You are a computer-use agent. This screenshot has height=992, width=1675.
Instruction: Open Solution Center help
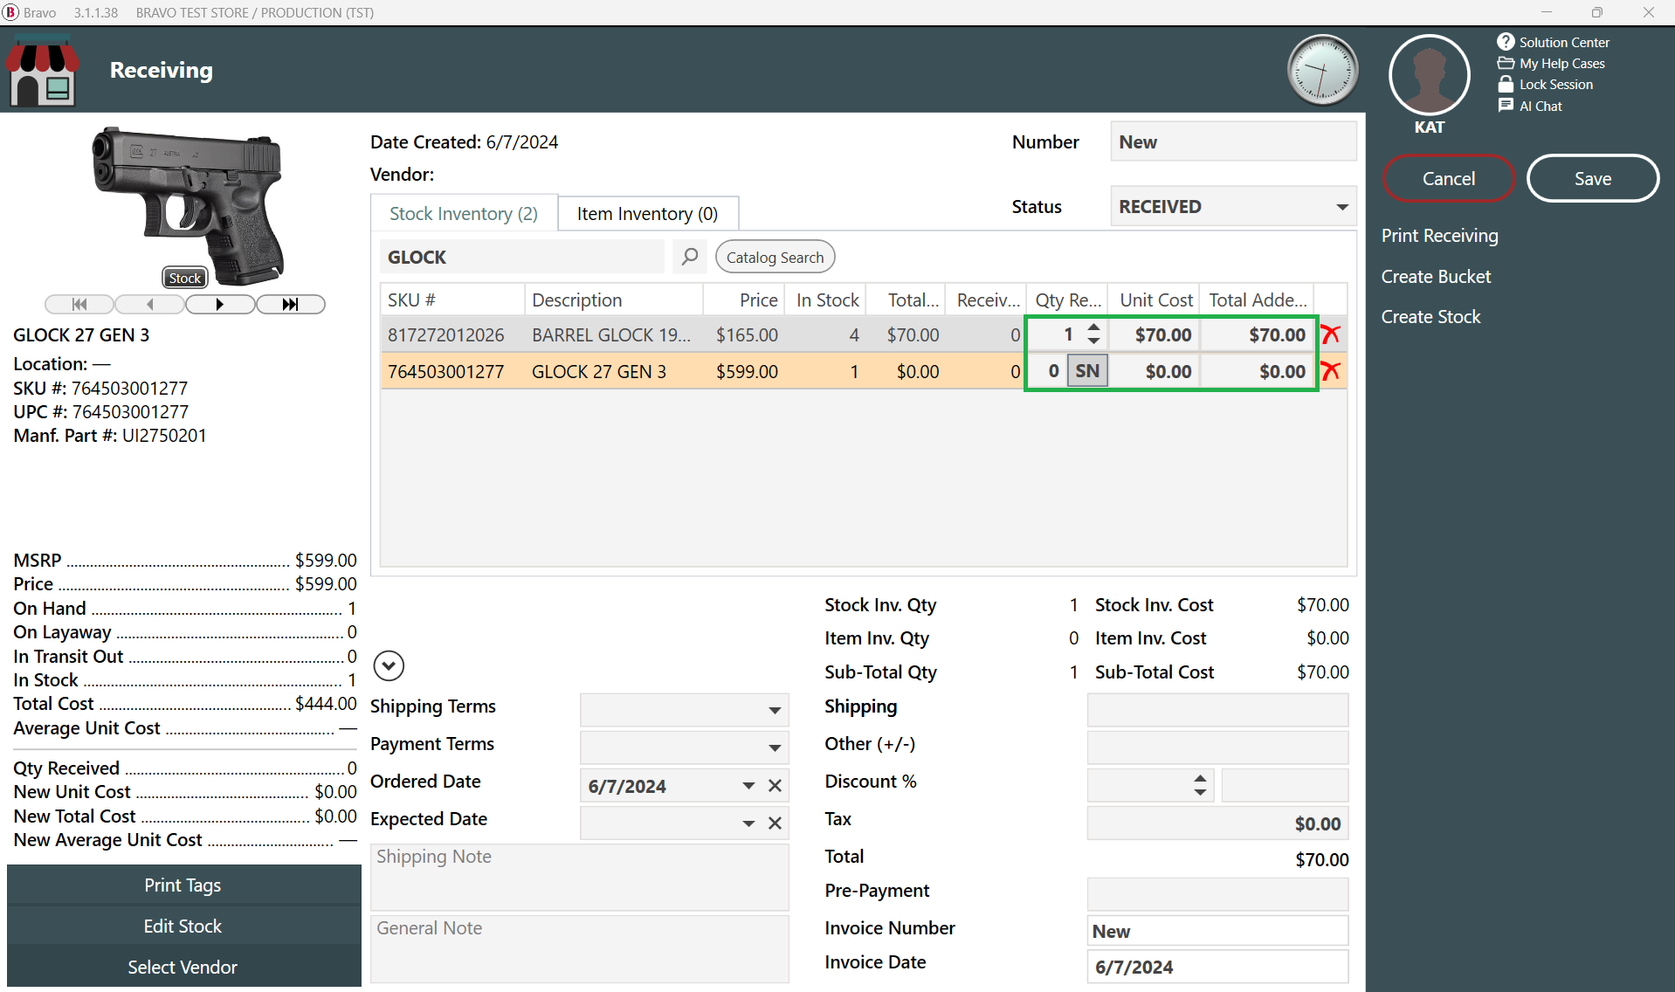coord(1554,42)
